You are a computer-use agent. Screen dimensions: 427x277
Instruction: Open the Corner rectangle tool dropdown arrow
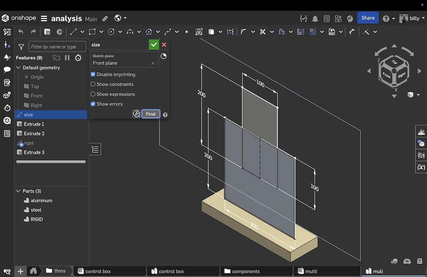(x=101, y=32)
